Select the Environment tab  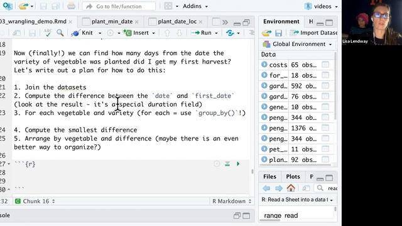point(281,21)
